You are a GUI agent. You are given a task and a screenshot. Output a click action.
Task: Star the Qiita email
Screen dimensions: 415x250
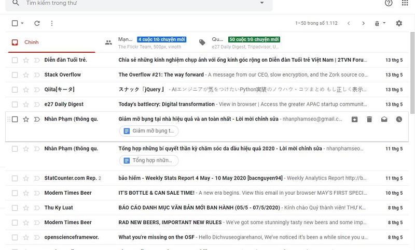click(x=25, y=90)
